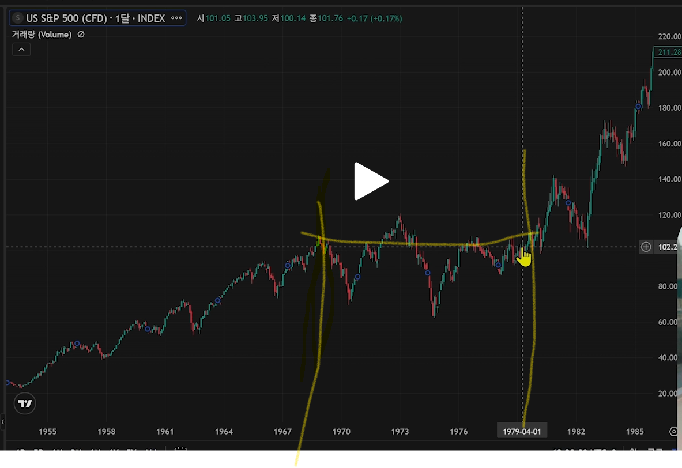The width and height of the screenshot is (682, 468).
Task: Click the no-data icon next to Volume
Action: (x=81, y=35)
